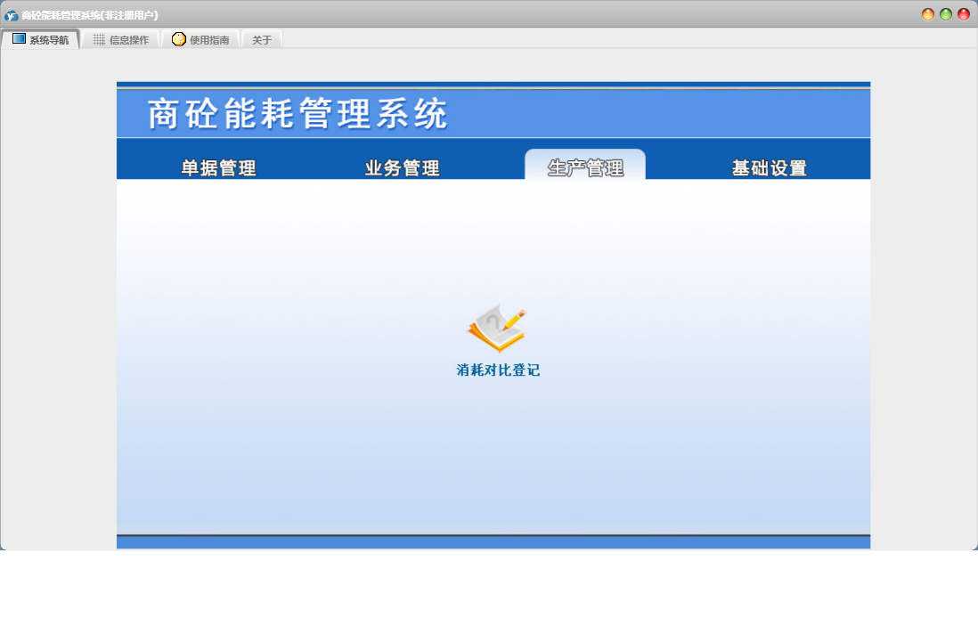The height and width of the screenshot is (634, 978).
Task: Open the 关于 menu tab
Action: tap(262, 39)
